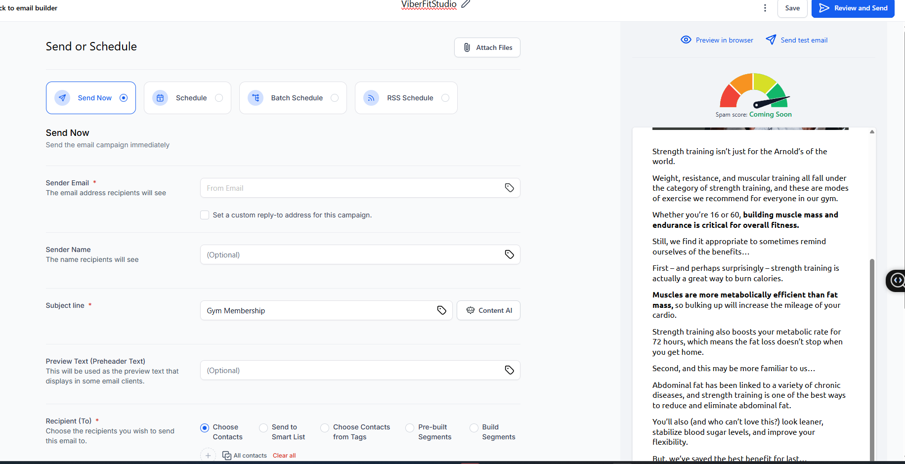Viewport: 905px width, 464px height.
Task: Click the tag icon in Subject line field
Action: 441,310
